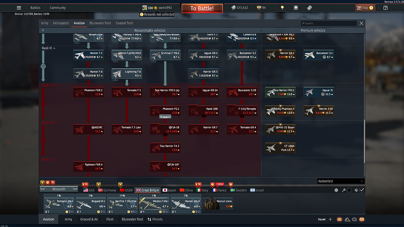Switch to the Bluewater fleet research tab
404x227 pixels.
100,23
